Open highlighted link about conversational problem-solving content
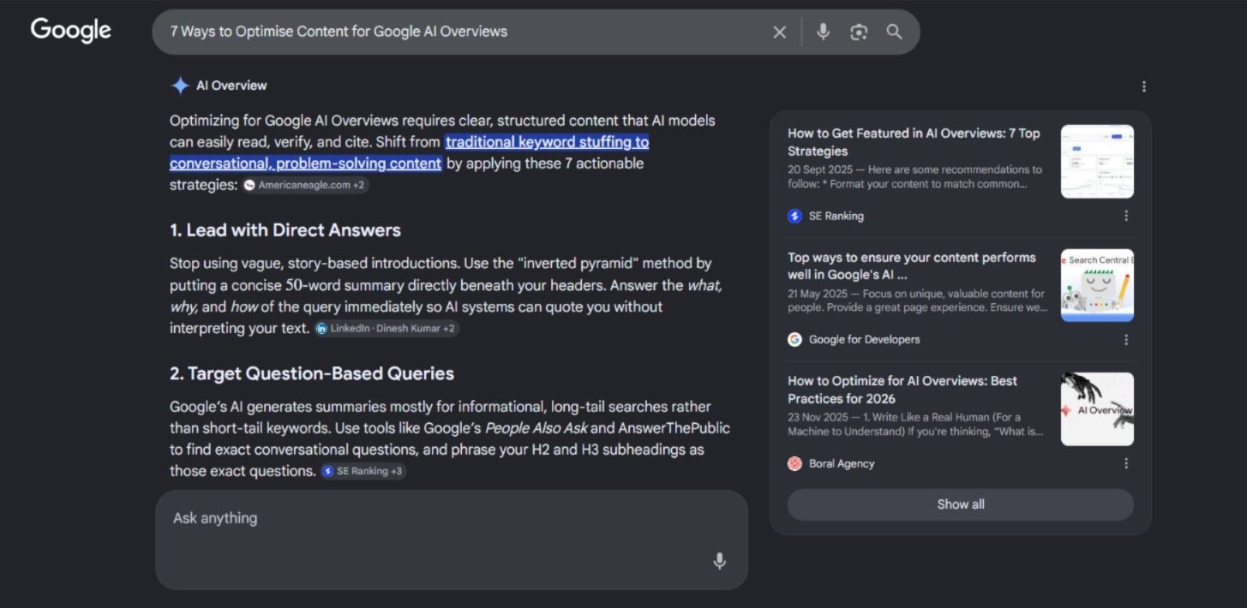The image size is (1247, 608). [x=409, y=152]
